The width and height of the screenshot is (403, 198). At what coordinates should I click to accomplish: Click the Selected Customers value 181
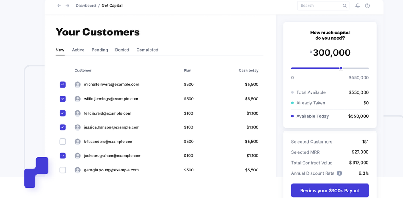(x=365, y=142)
